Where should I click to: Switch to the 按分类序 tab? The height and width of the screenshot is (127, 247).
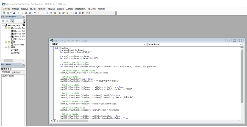click(16, 72)
